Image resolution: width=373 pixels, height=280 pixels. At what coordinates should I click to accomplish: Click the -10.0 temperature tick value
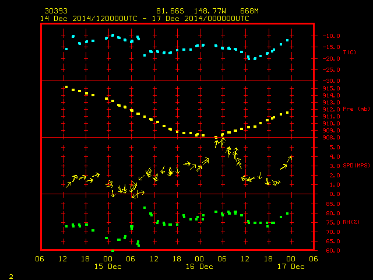331,36
